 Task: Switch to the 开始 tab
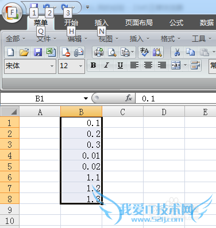point(71,23)
